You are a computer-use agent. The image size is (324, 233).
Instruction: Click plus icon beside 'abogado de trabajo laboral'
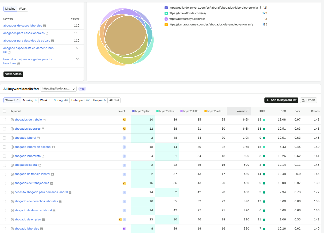click(x=12, y=174)
